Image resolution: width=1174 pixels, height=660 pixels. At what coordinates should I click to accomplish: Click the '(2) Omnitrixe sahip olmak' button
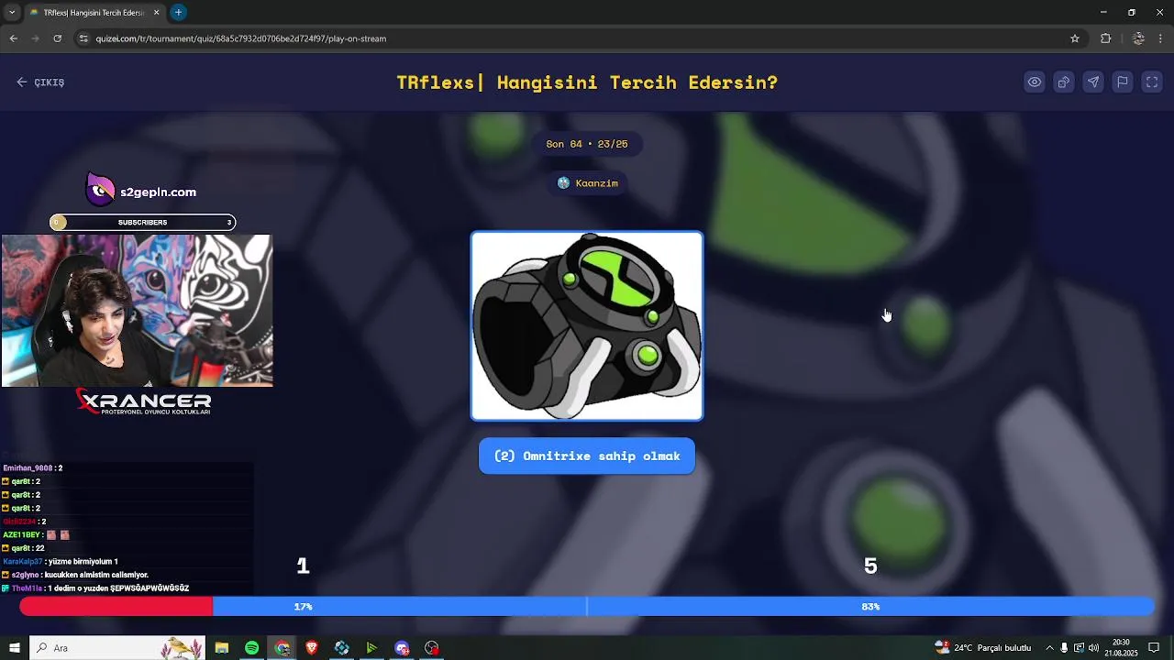point(587,456)
